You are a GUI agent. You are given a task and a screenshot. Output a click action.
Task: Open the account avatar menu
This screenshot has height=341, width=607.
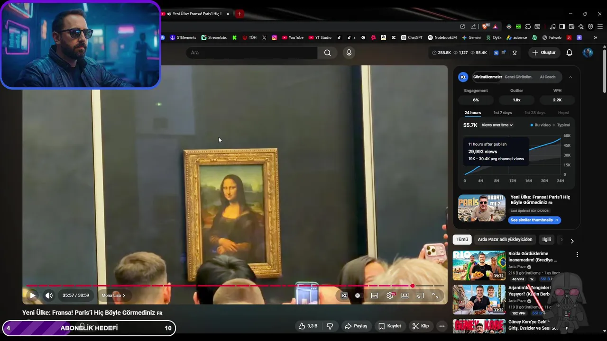588,53
